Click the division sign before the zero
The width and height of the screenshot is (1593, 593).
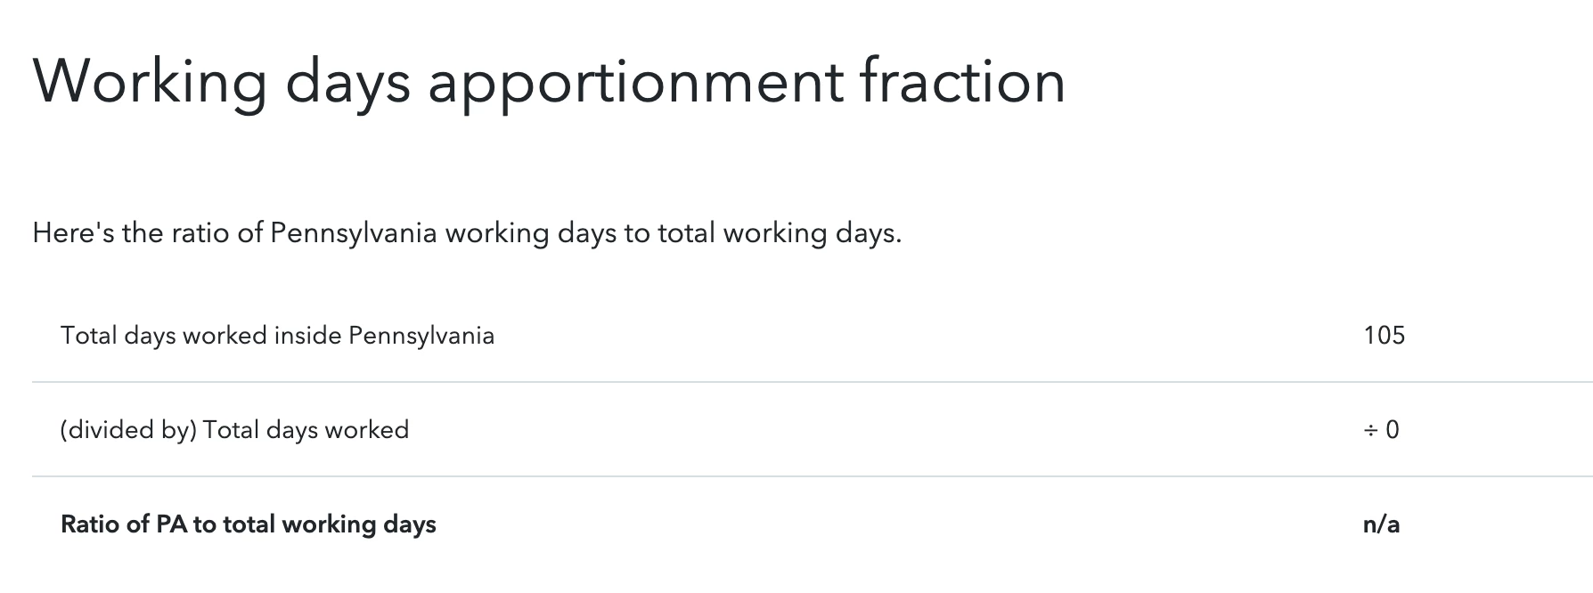pyautogui.click(x=1370, y=431)
